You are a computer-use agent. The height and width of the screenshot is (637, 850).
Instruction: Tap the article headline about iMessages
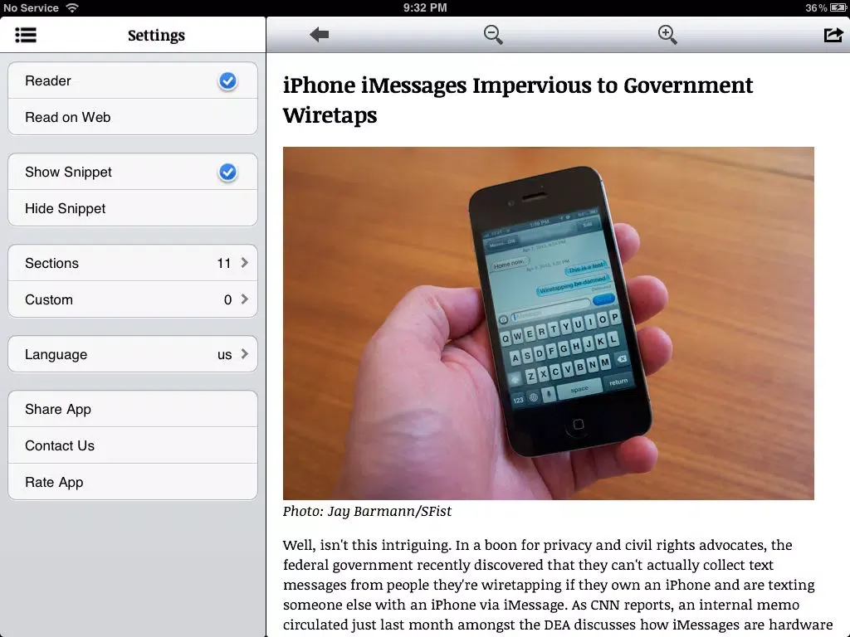(518, 100)
